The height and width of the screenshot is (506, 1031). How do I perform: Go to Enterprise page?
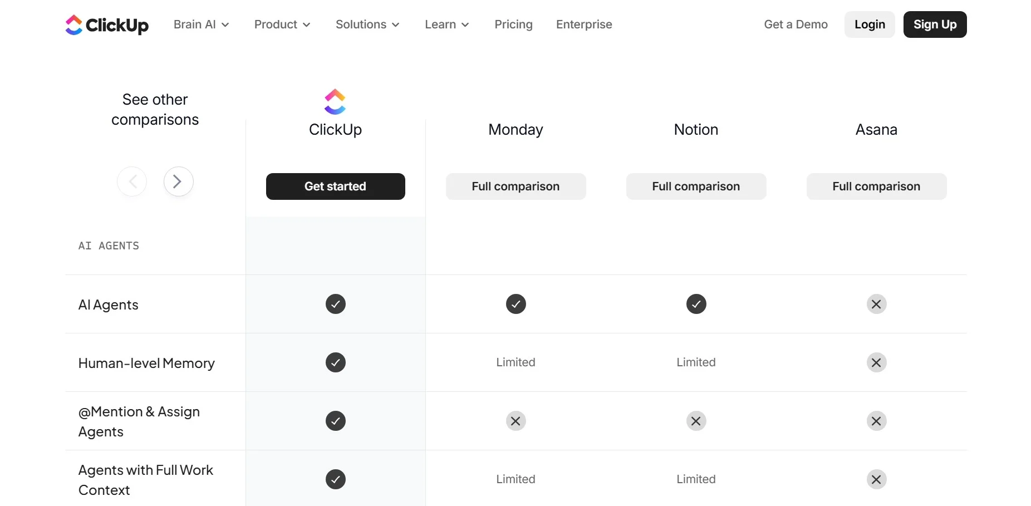tap(584, 24)
